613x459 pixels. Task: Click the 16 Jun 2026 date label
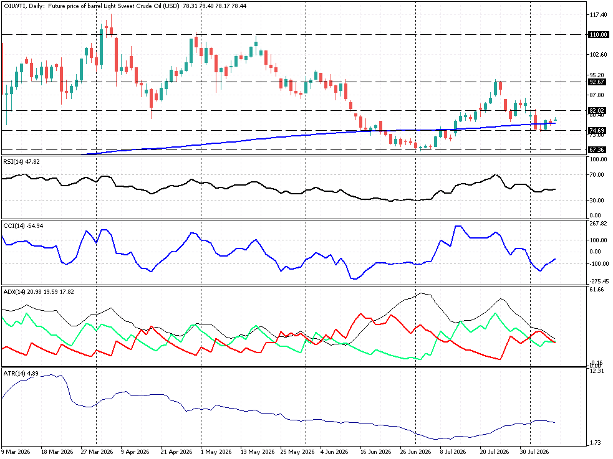click(375, 452)
